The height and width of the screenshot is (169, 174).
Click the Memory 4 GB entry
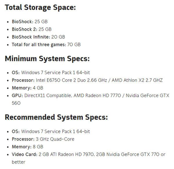point(28,88)
